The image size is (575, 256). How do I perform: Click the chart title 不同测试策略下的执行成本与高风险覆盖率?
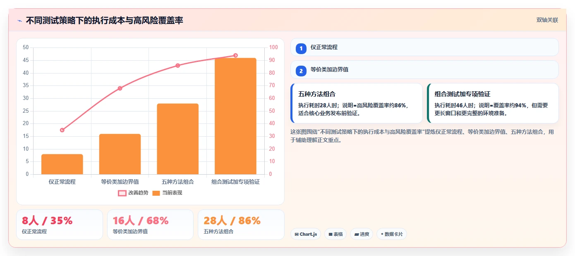104,20
